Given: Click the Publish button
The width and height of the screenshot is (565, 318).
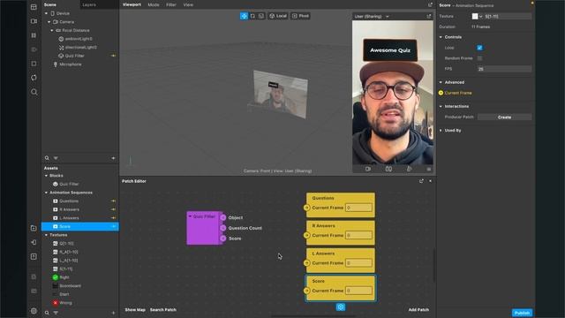Looking at the screenshot, I should 522,313.
